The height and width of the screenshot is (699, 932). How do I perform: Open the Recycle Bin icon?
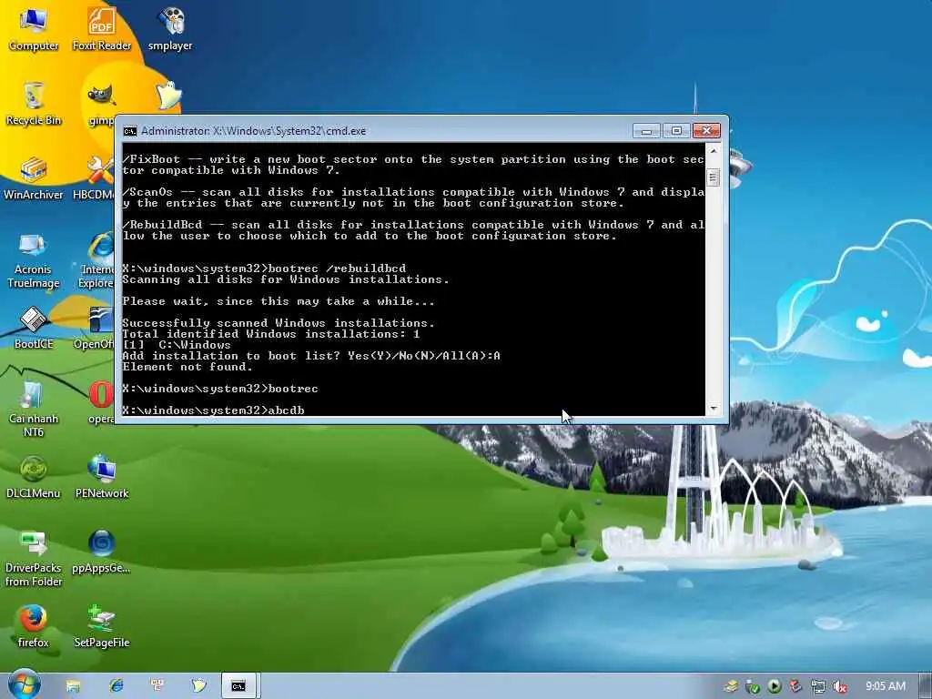click(x=34, y=104)
